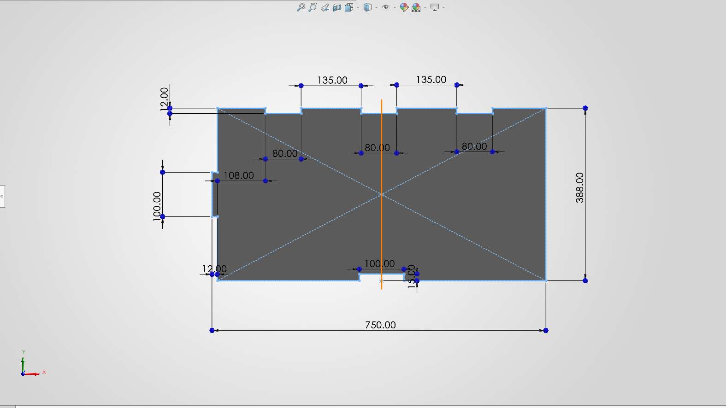Select the 388.00 height dimension
This screenshot has width=726, height=408.
[579, 187]
